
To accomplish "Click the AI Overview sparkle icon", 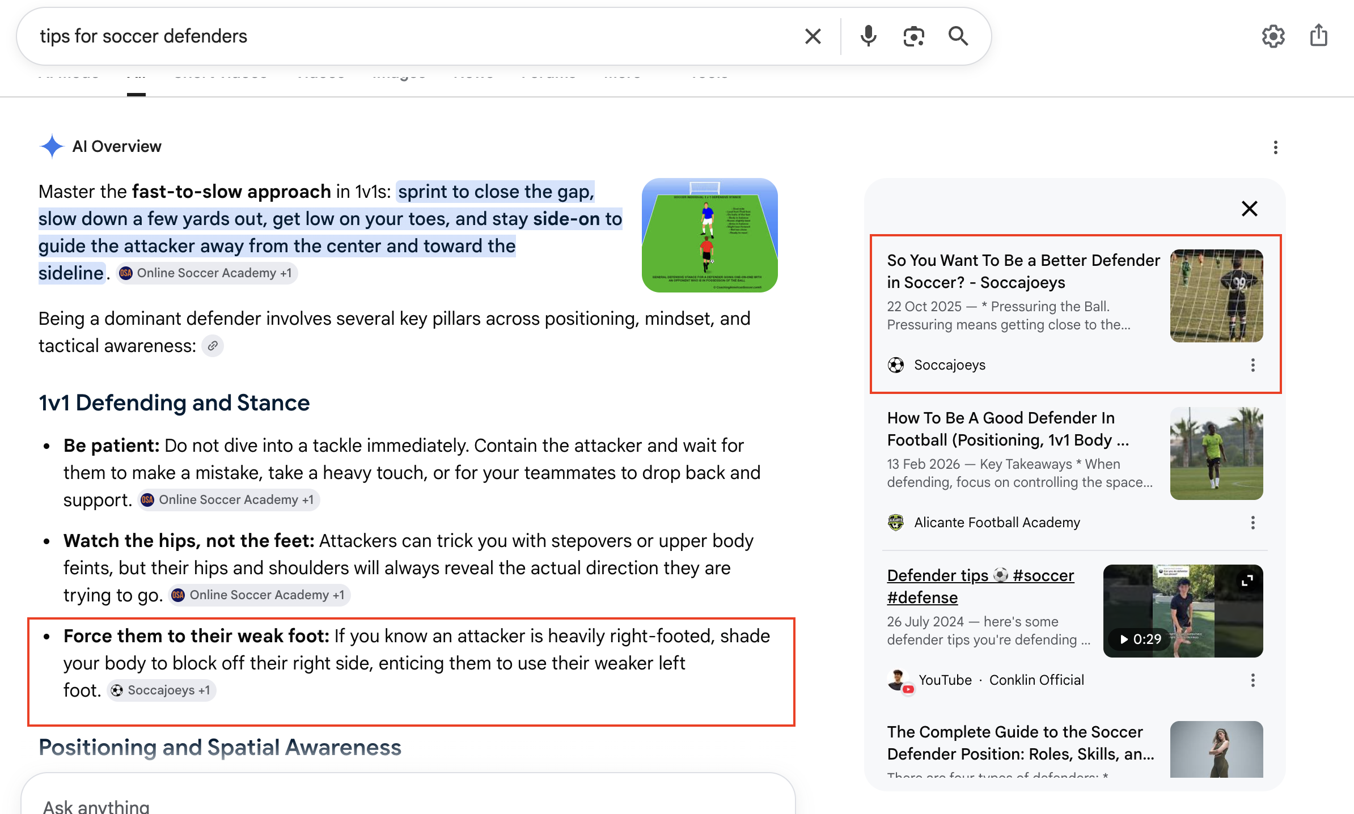I will (x=52, y=146).
